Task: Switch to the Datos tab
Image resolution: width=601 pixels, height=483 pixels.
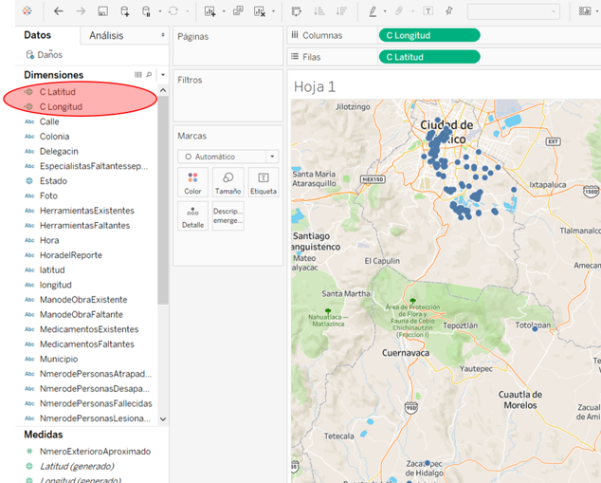Action: (37, 35)
